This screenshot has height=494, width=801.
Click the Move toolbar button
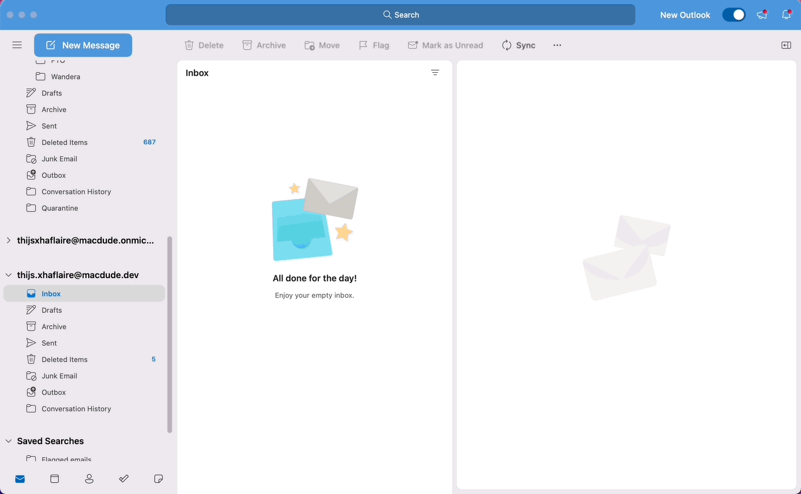322,45
